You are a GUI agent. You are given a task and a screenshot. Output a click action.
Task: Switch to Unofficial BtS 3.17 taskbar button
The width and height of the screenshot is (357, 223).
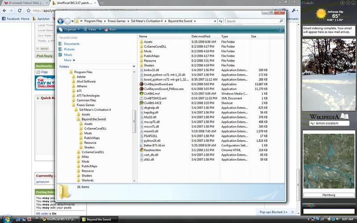[60, 219]
